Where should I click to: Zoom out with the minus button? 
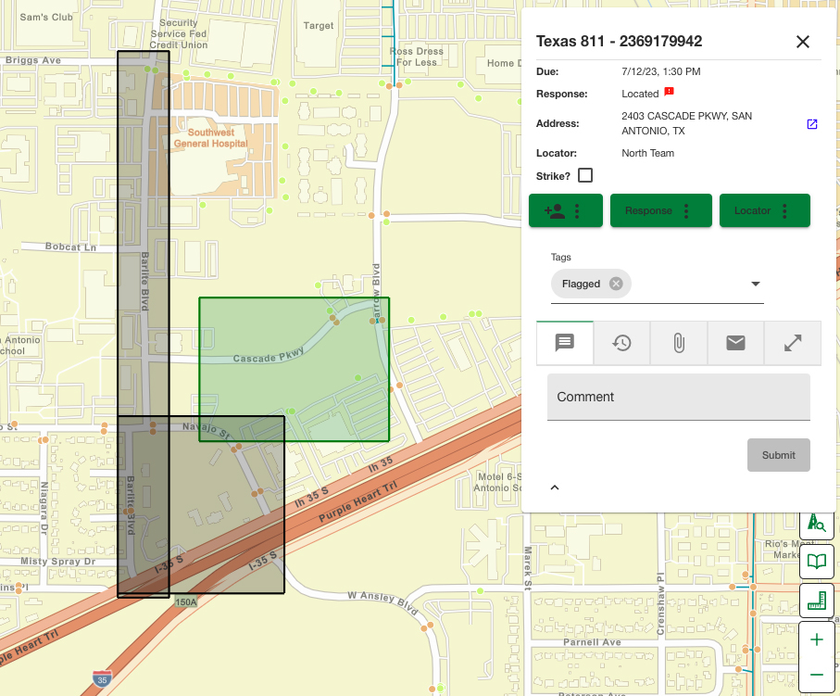[817, 675]
